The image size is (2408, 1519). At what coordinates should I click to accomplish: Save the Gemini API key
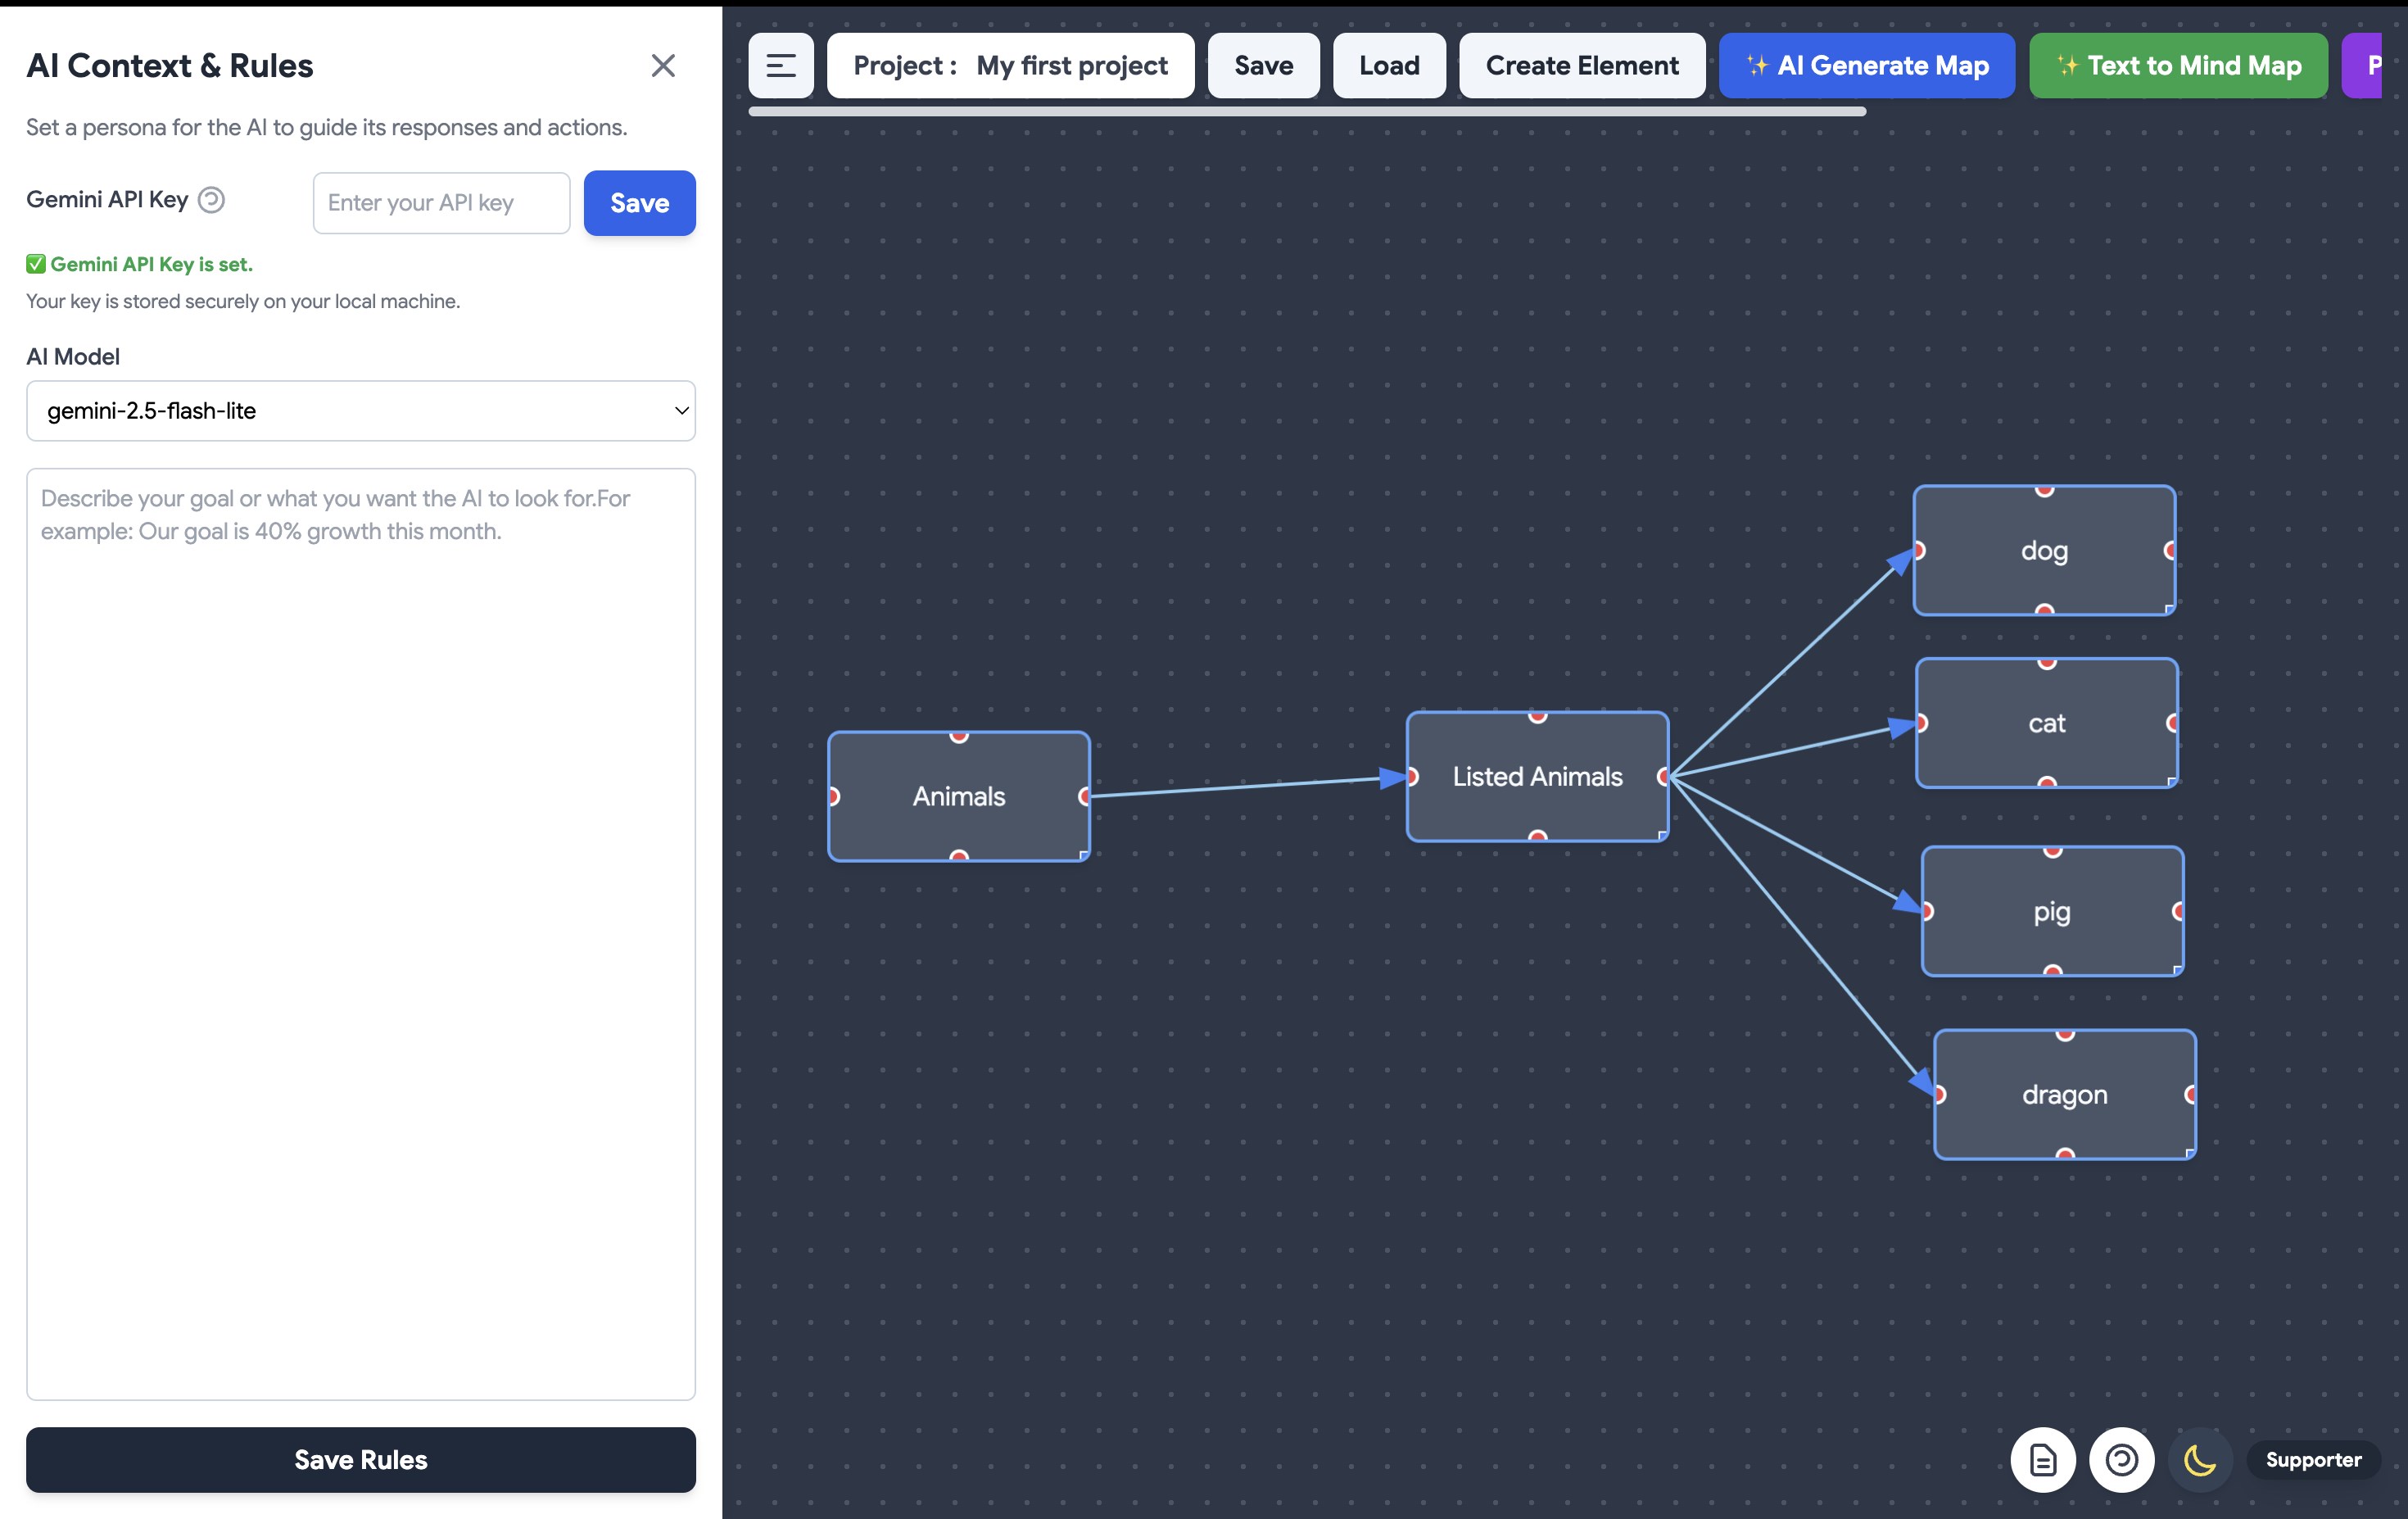[639, 203]
